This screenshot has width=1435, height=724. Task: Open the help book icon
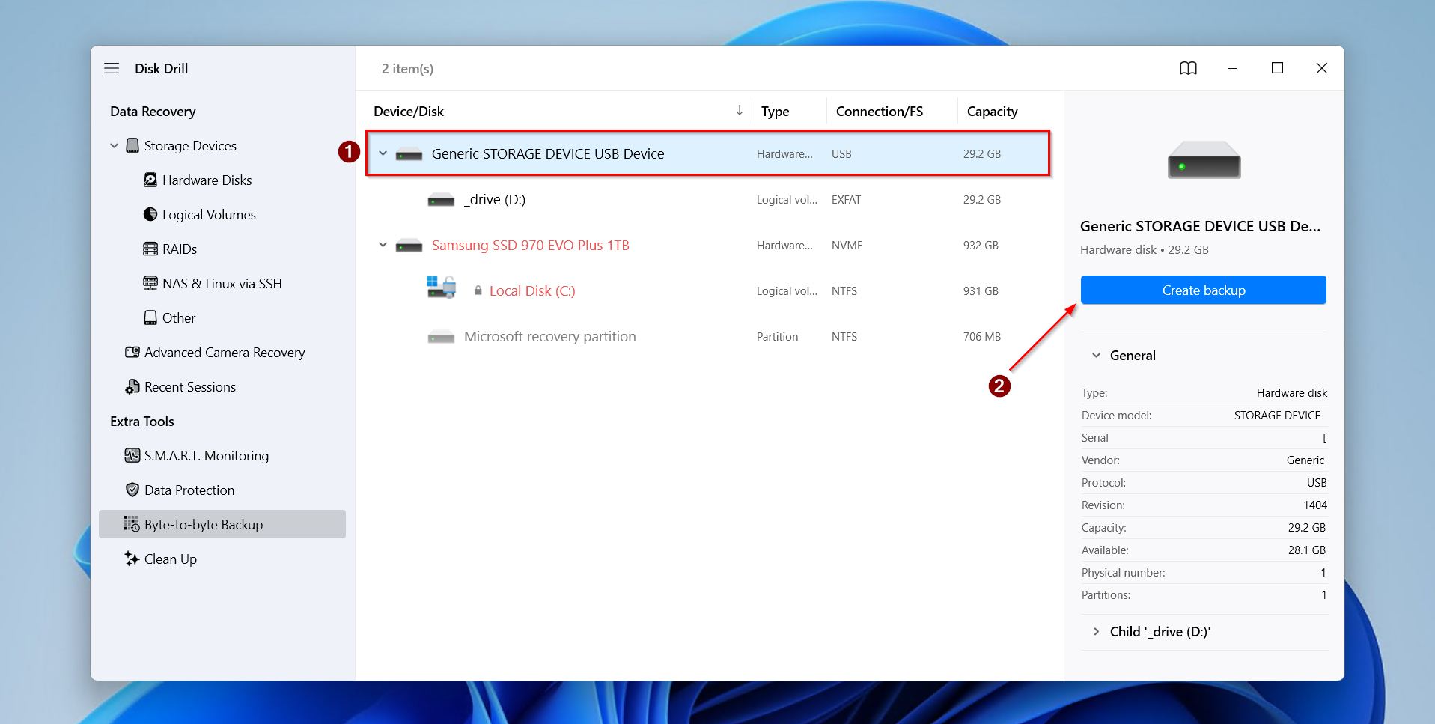click(x=1189, y=68)
